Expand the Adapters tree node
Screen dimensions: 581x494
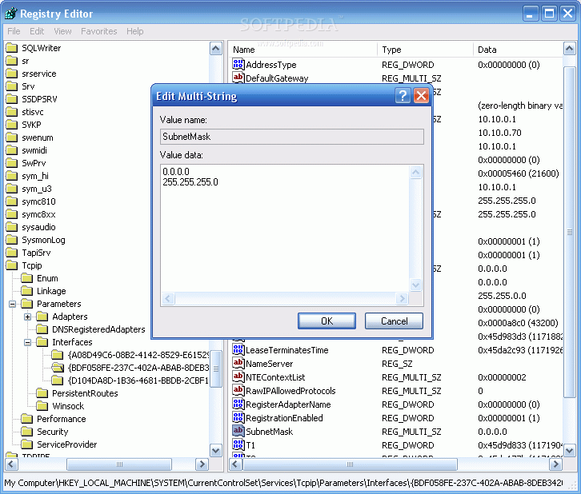pyautogui.click(x=28, y=317)
